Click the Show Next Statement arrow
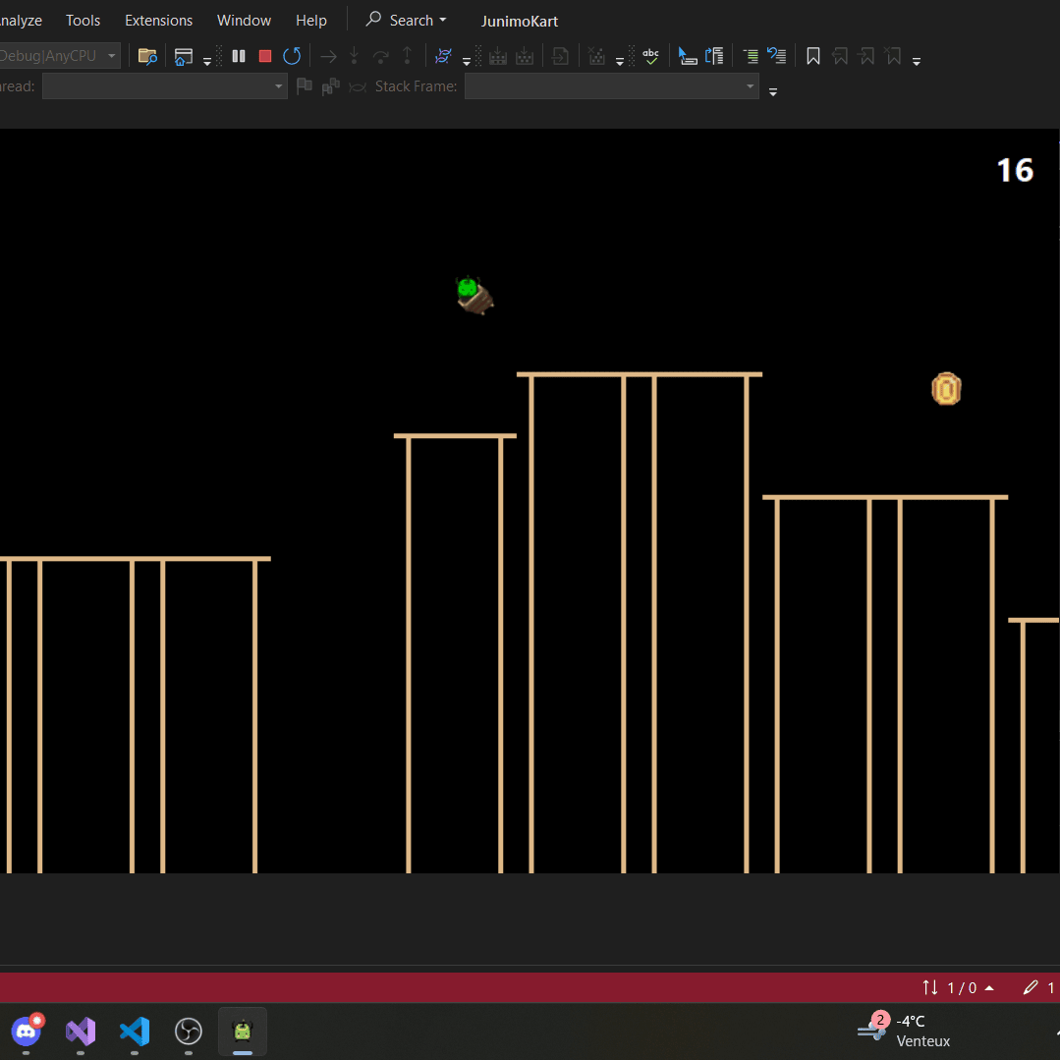 [328, 57]
